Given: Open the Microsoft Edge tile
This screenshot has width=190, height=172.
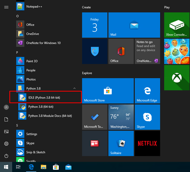Looking at the screenshot, I should [147, 91].
